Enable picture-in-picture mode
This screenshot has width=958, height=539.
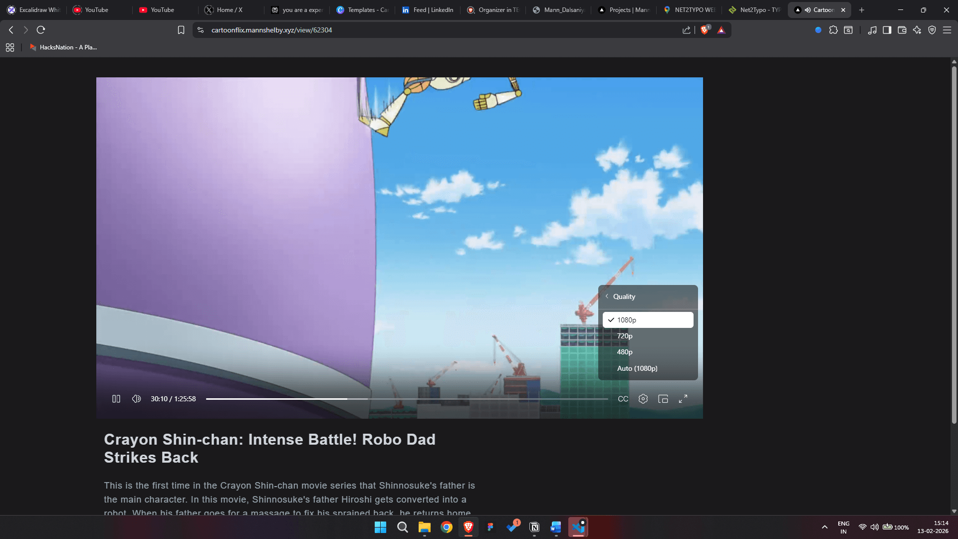663,399
